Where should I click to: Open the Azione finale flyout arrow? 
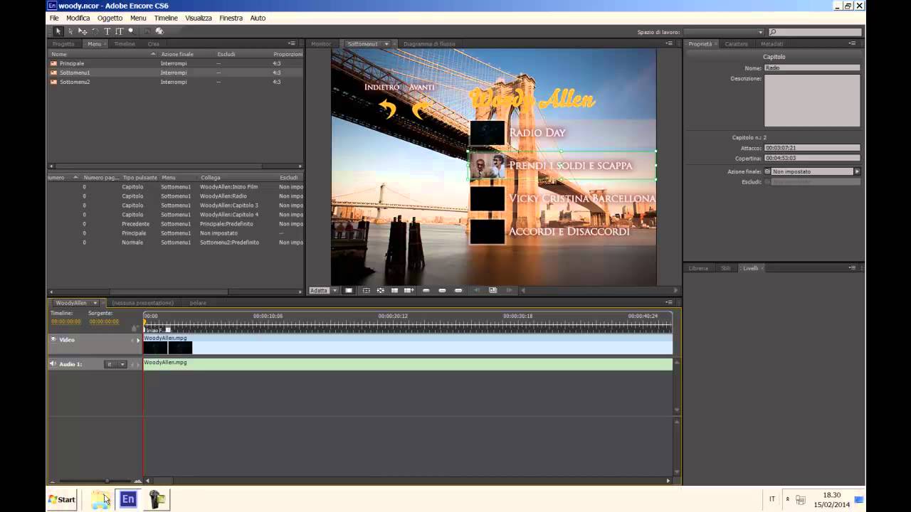pos(857,171)
